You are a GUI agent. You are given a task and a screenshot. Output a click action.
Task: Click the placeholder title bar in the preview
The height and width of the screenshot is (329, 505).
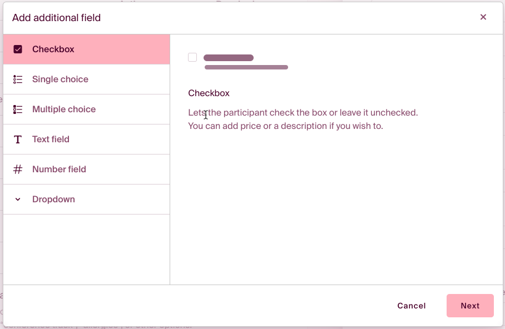coord(228,57)
